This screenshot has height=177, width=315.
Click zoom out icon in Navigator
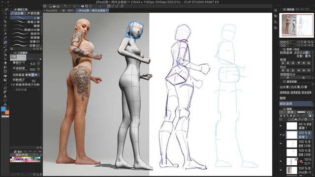[x=299, y=42]
